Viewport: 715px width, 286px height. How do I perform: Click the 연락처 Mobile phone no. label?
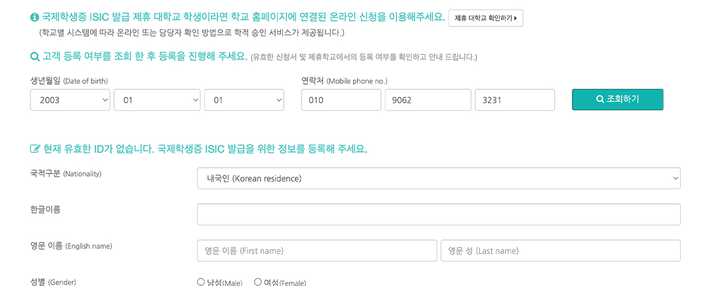click(x=344, y=81)
